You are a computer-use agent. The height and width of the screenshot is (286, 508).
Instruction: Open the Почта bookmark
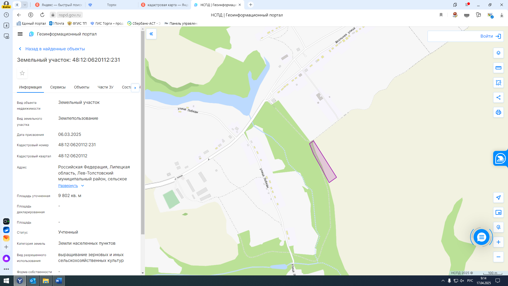point(57,23)
